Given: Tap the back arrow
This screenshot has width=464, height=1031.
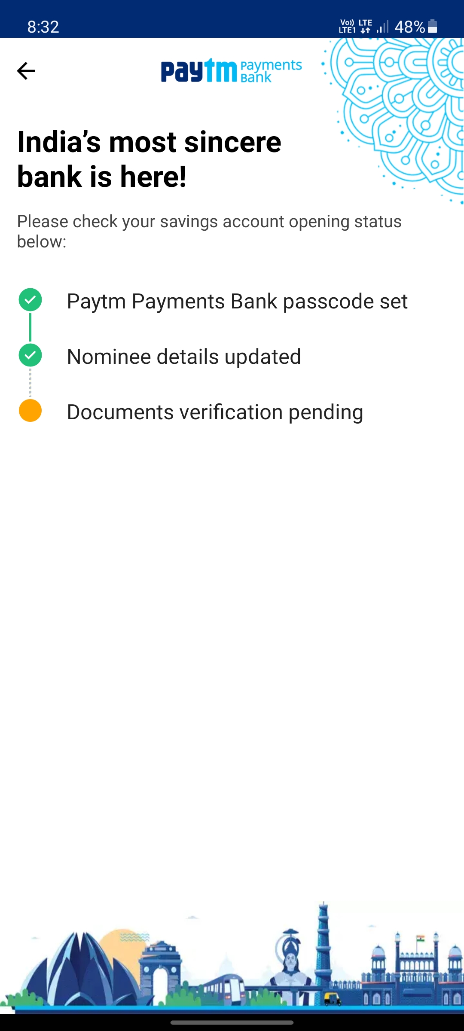Looking at the screenshot, I should click(26, 71).
